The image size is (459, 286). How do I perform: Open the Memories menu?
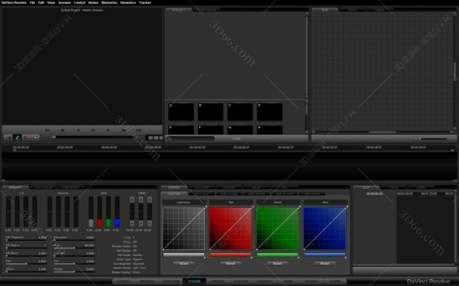tap(109, 2)
